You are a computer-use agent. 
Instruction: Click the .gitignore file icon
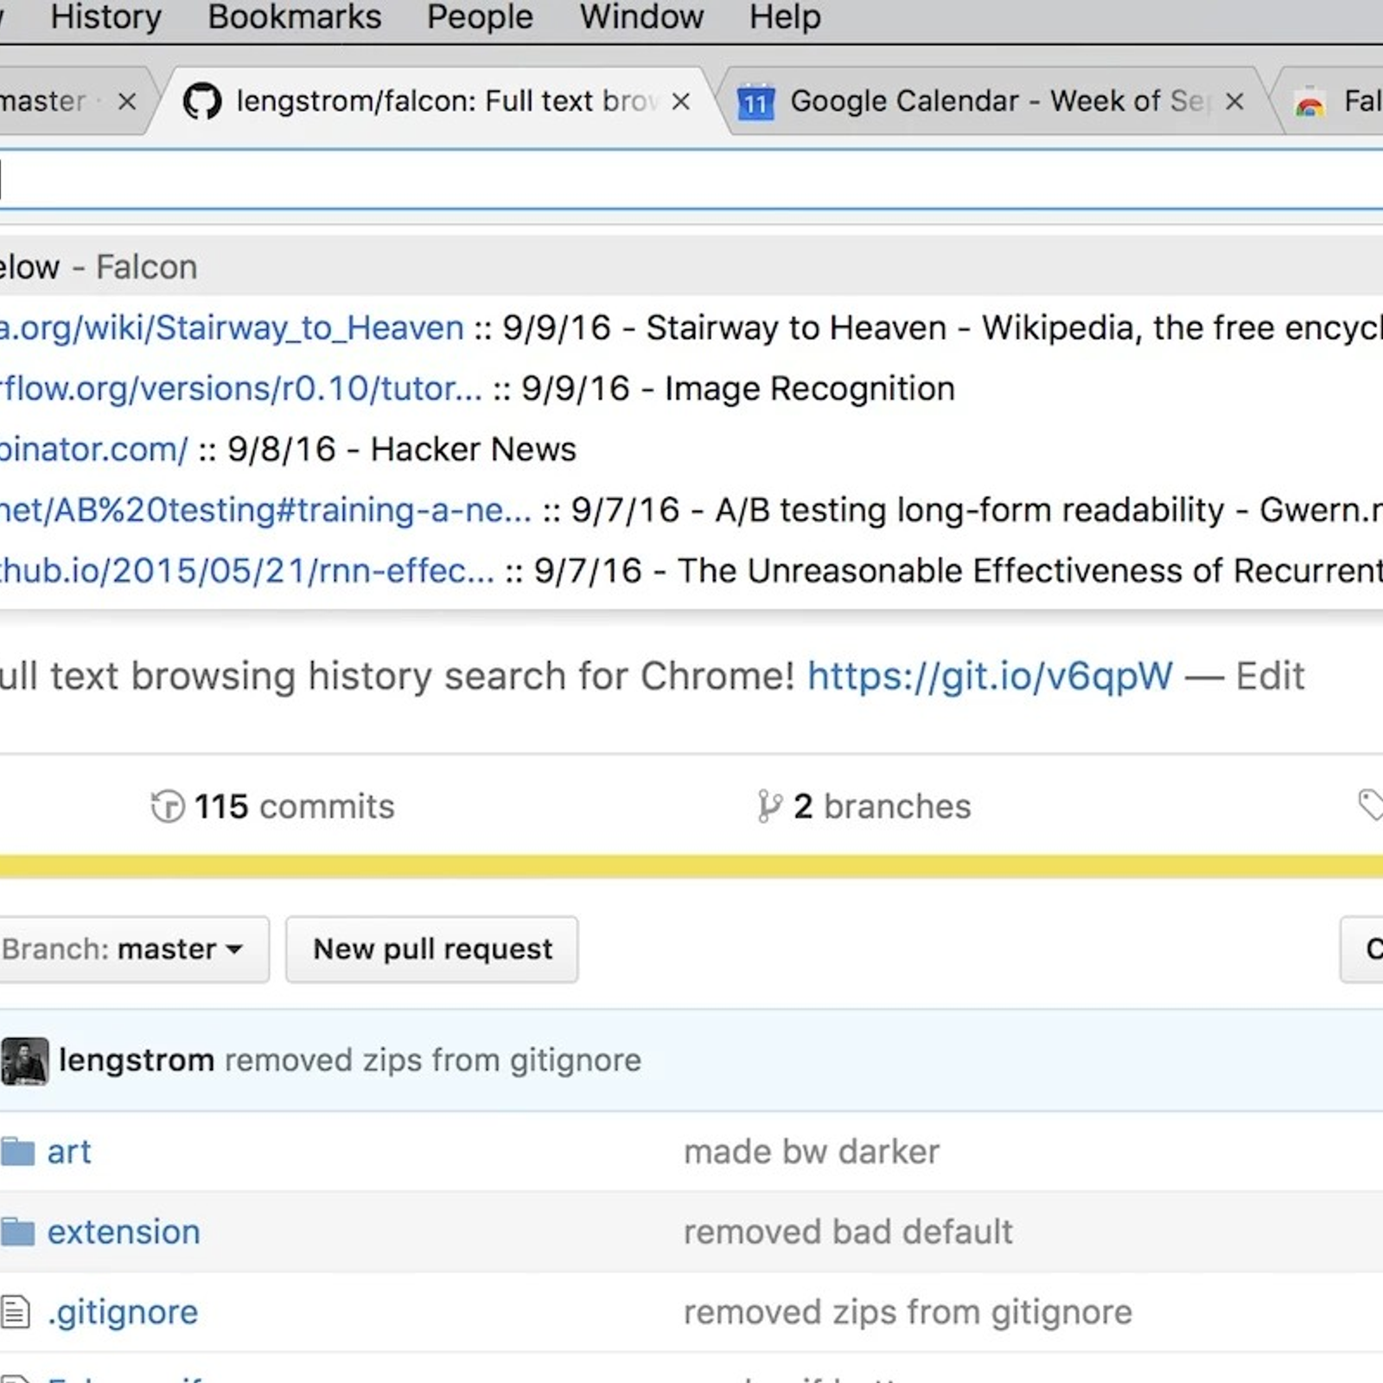click(x=16, y=1311)
